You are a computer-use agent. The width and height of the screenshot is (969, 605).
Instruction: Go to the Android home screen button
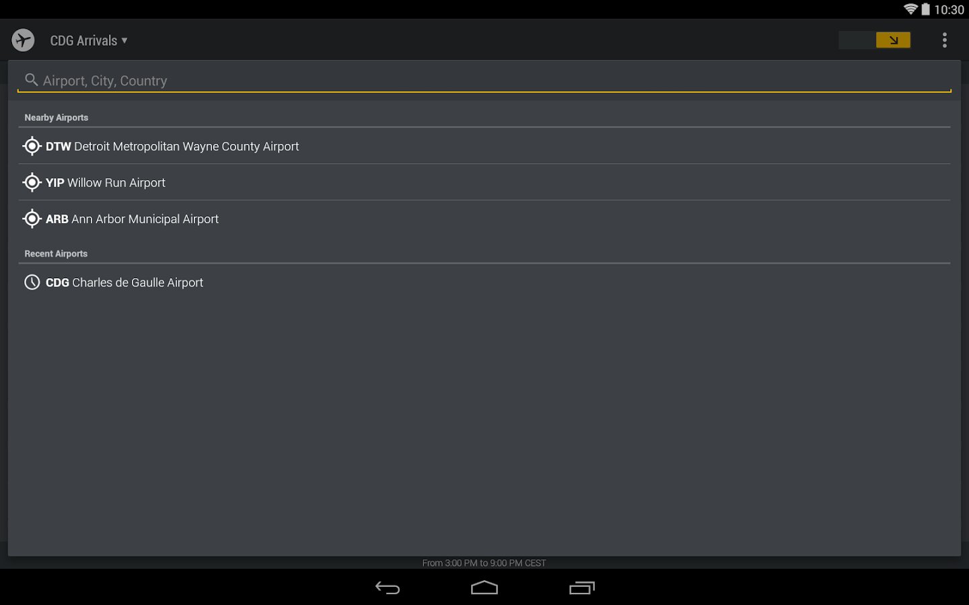485,588
